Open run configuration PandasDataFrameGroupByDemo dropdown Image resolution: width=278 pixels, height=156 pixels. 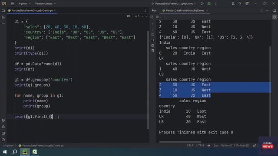click(x=174, y=3)
